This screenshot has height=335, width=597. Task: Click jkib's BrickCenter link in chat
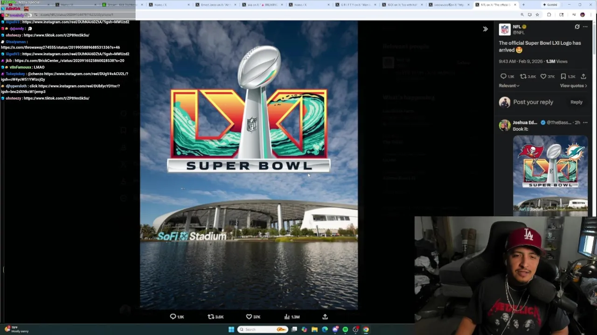tap(69, 60)
